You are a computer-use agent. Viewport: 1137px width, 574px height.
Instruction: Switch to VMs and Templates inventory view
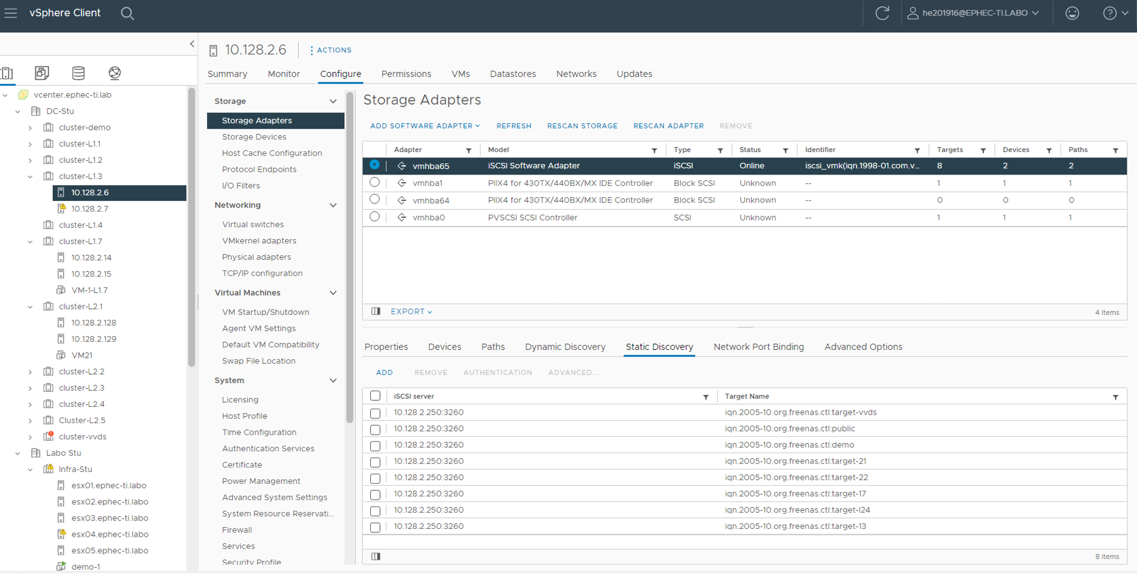[x=42, y=73]
